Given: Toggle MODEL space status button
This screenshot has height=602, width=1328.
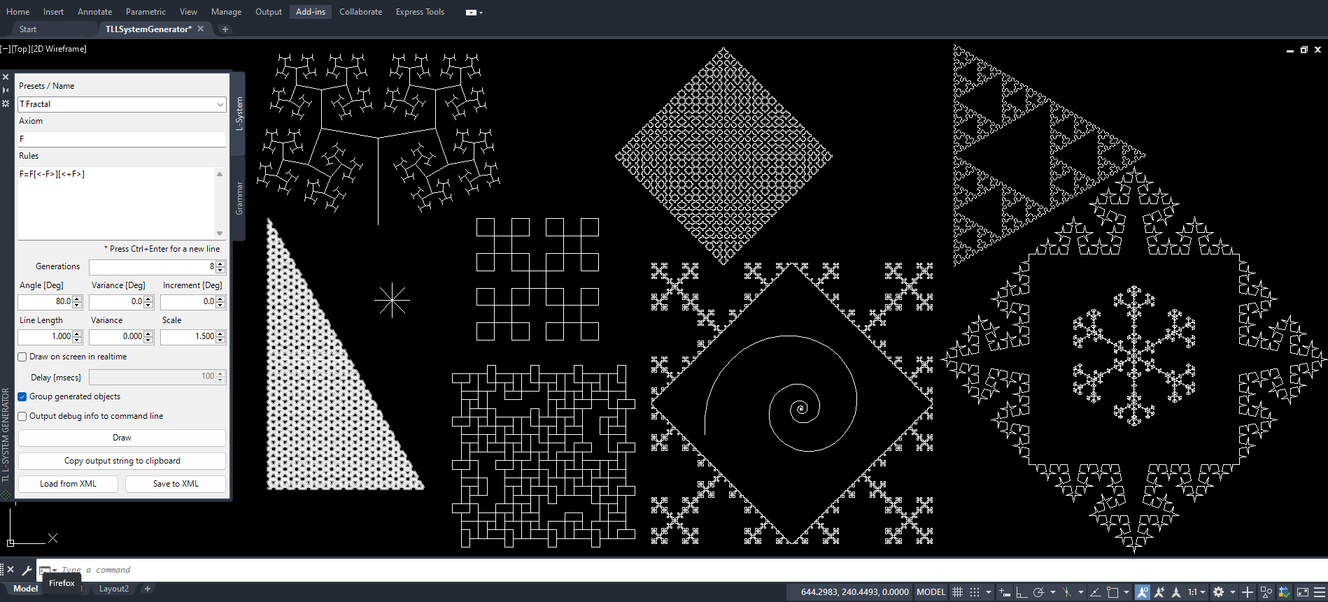Looking at the screenshot, I should point(931,592).
